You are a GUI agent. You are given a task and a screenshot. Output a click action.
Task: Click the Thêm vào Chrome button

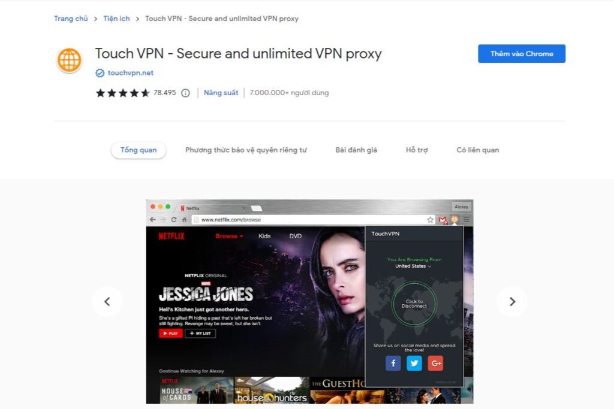point(521,53)
